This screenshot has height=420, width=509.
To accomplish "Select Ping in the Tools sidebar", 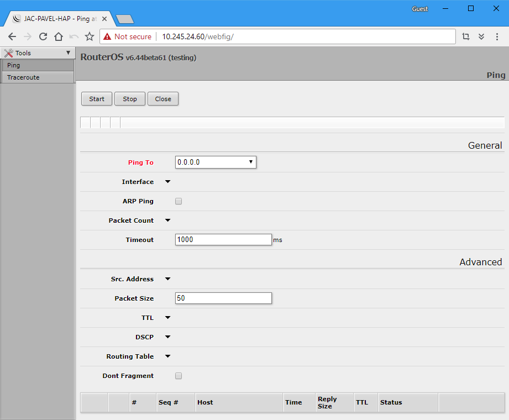I will (38, 65).
